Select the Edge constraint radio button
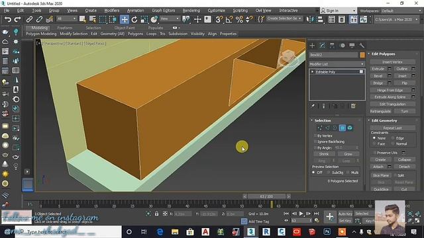This screenshot has height=238, width=424. 393,138
